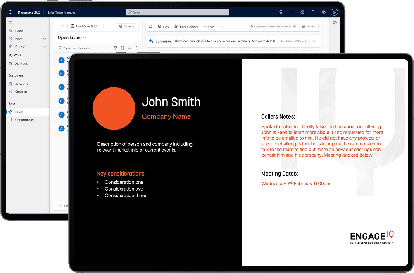Click the sort arrows icon in work items
The width and height of the screenshot is (414, 273).
pyautogui.click(x=122, y=48)
